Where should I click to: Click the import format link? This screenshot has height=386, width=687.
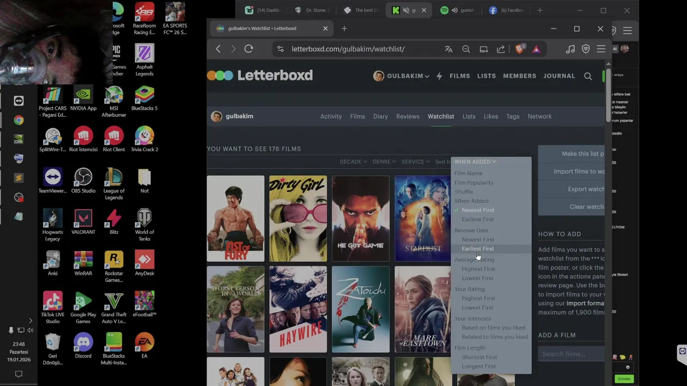(586, 303)
